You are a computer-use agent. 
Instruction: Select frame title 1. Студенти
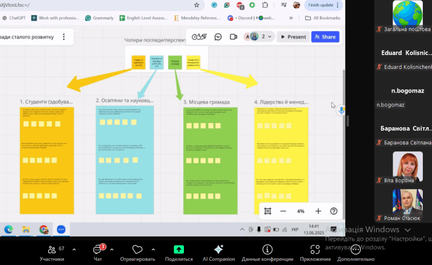tap(46, 101)
